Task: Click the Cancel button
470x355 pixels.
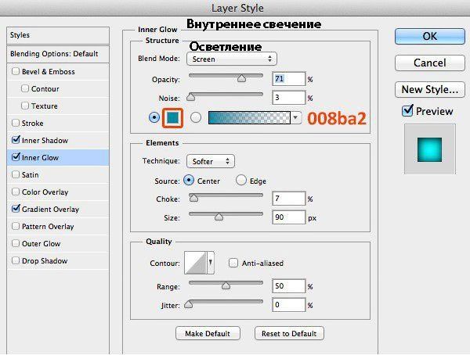Action: pos(430,63)
